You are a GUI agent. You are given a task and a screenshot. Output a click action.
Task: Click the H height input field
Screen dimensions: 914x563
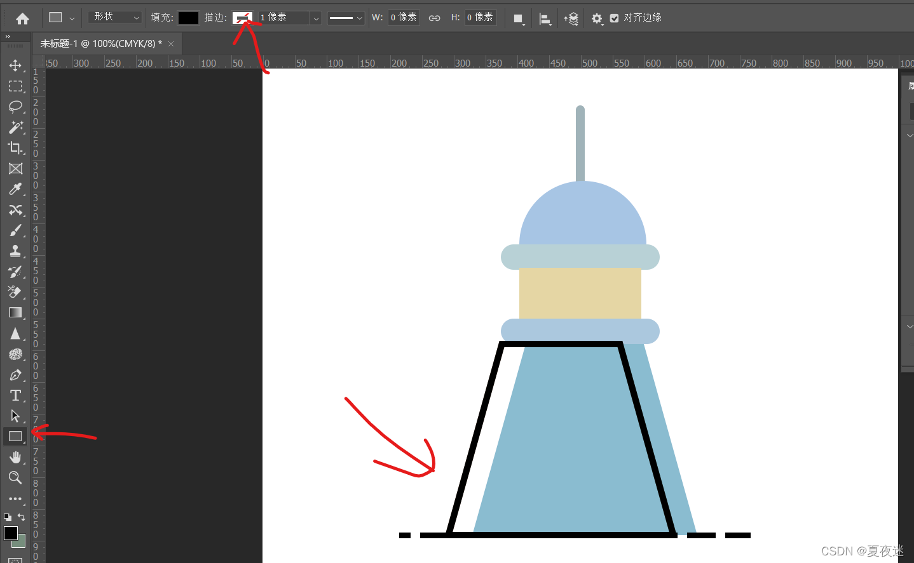coord(481,17)
